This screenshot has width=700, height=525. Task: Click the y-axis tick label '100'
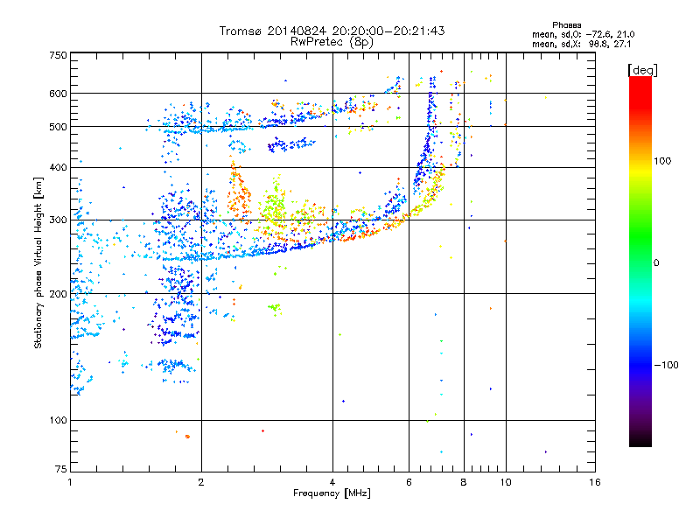[x=58, y=420]
